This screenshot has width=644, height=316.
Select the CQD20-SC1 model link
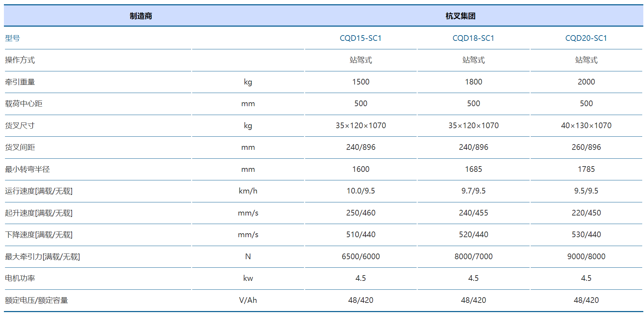point(586,38)
